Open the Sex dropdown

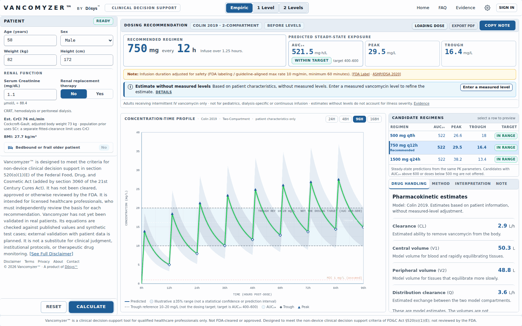[x=87, y=40]
